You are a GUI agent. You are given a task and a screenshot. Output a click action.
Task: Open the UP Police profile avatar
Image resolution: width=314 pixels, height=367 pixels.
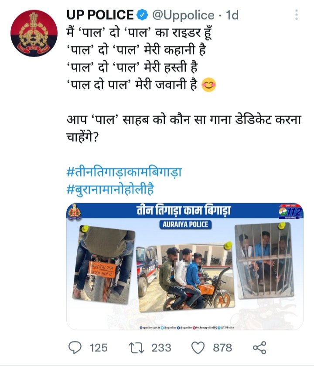click(x=34, y=33)
